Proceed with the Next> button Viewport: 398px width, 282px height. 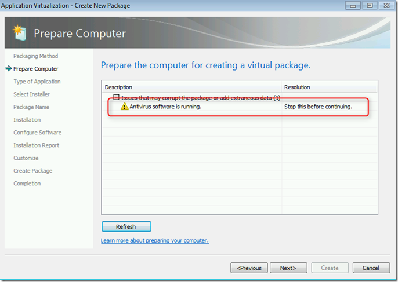(x=288, y=268)
